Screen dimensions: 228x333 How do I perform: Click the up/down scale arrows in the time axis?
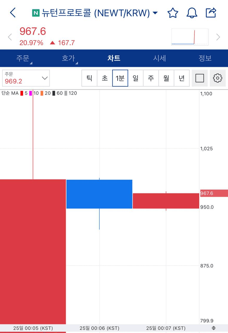[213, 328]
